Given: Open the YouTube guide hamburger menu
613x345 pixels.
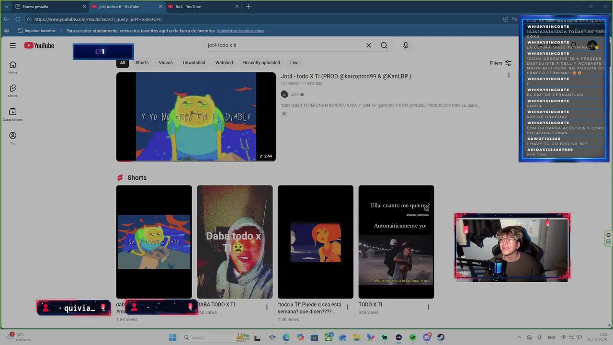Looking at the screenshot, I should (13, 46).
